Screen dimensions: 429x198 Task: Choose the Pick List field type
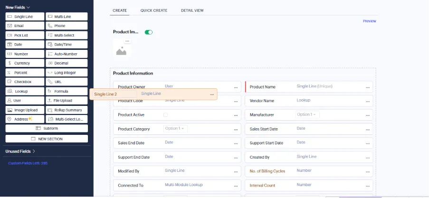click(25, 35)
